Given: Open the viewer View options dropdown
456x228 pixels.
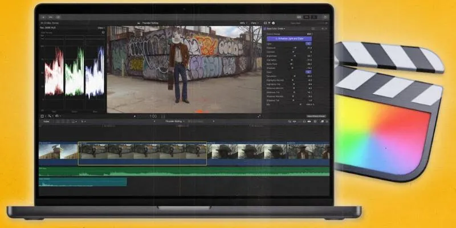Looking at the screenshot, I should click(x=254, y=23).
